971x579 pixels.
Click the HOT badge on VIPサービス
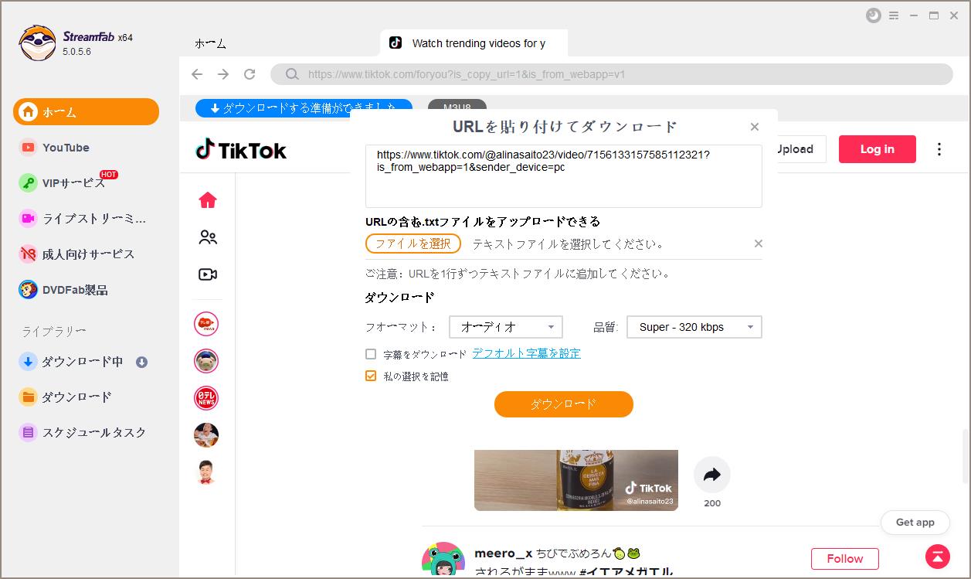pos(109,175)
